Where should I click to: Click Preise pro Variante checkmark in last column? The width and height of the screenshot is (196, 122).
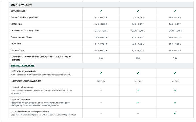(175, 113)
